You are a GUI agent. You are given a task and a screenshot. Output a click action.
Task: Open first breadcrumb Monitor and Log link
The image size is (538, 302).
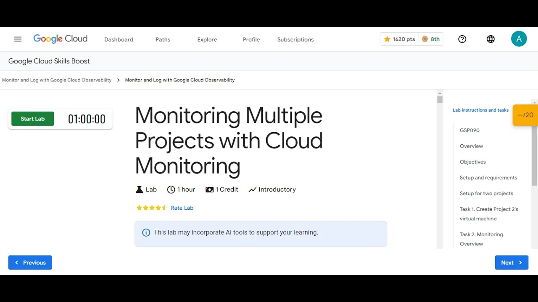click(57, 80)
